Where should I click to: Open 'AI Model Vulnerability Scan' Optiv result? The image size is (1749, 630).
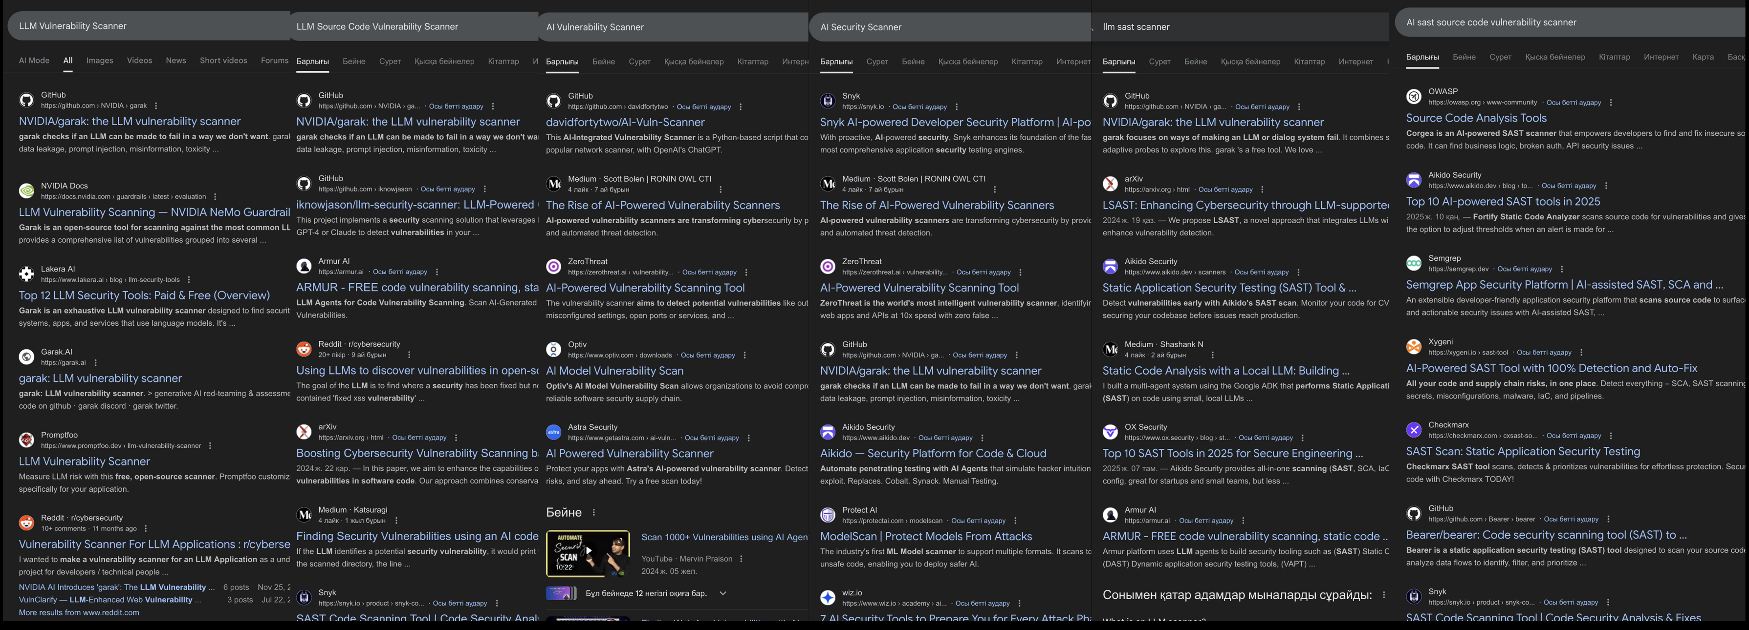(x=614, y=371)
